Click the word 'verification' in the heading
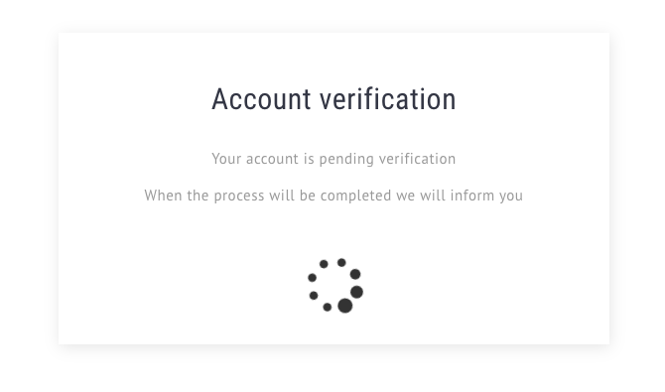Viewport: 665px width, 392px height. [388, 99]
